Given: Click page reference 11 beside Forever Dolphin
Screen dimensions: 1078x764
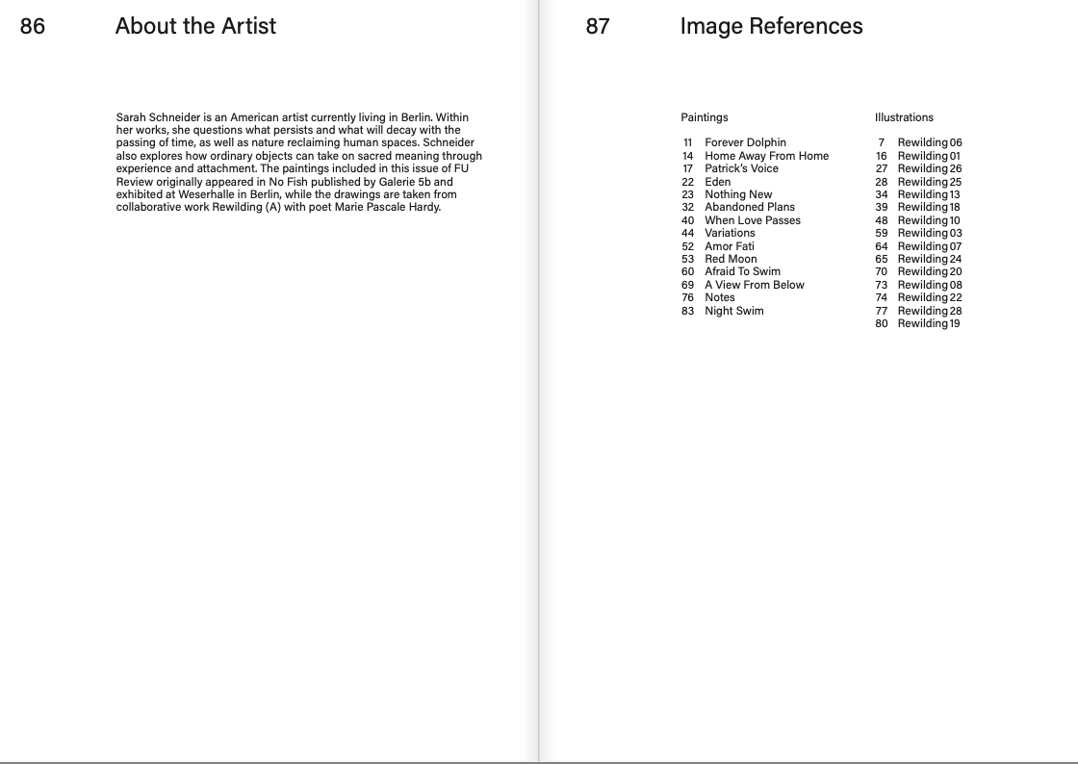Looking at the screenshot, I should pos(688,143).
